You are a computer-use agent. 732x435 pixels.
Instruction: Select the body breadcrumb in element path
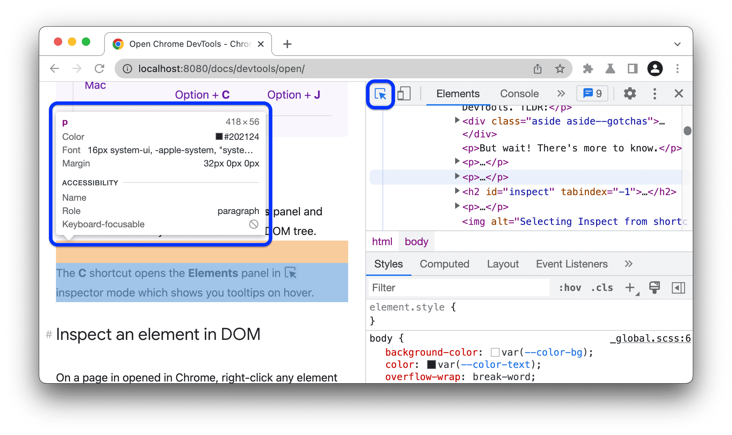tap(417, 241)
